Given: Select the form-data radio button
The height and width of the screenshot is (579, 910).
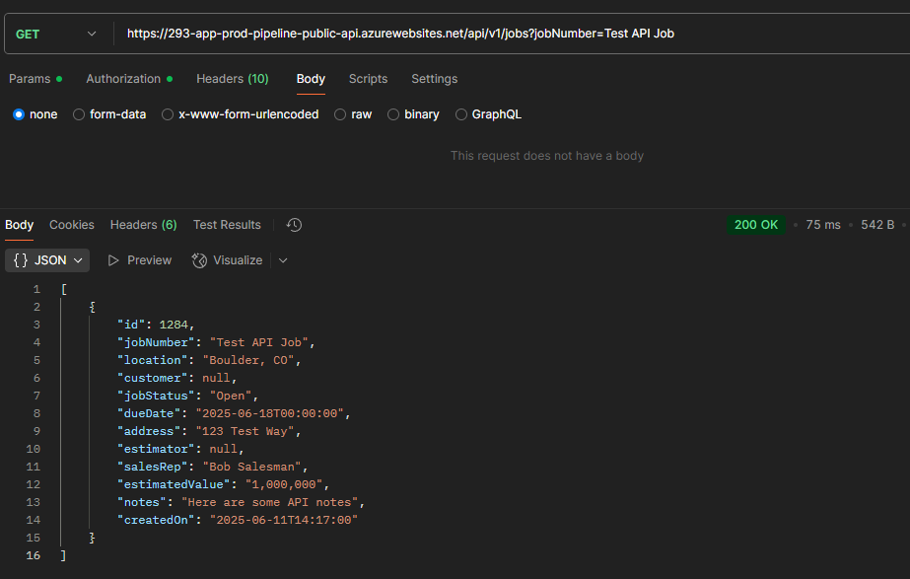Looking at the screenshot, I should (x=80, y=114).
